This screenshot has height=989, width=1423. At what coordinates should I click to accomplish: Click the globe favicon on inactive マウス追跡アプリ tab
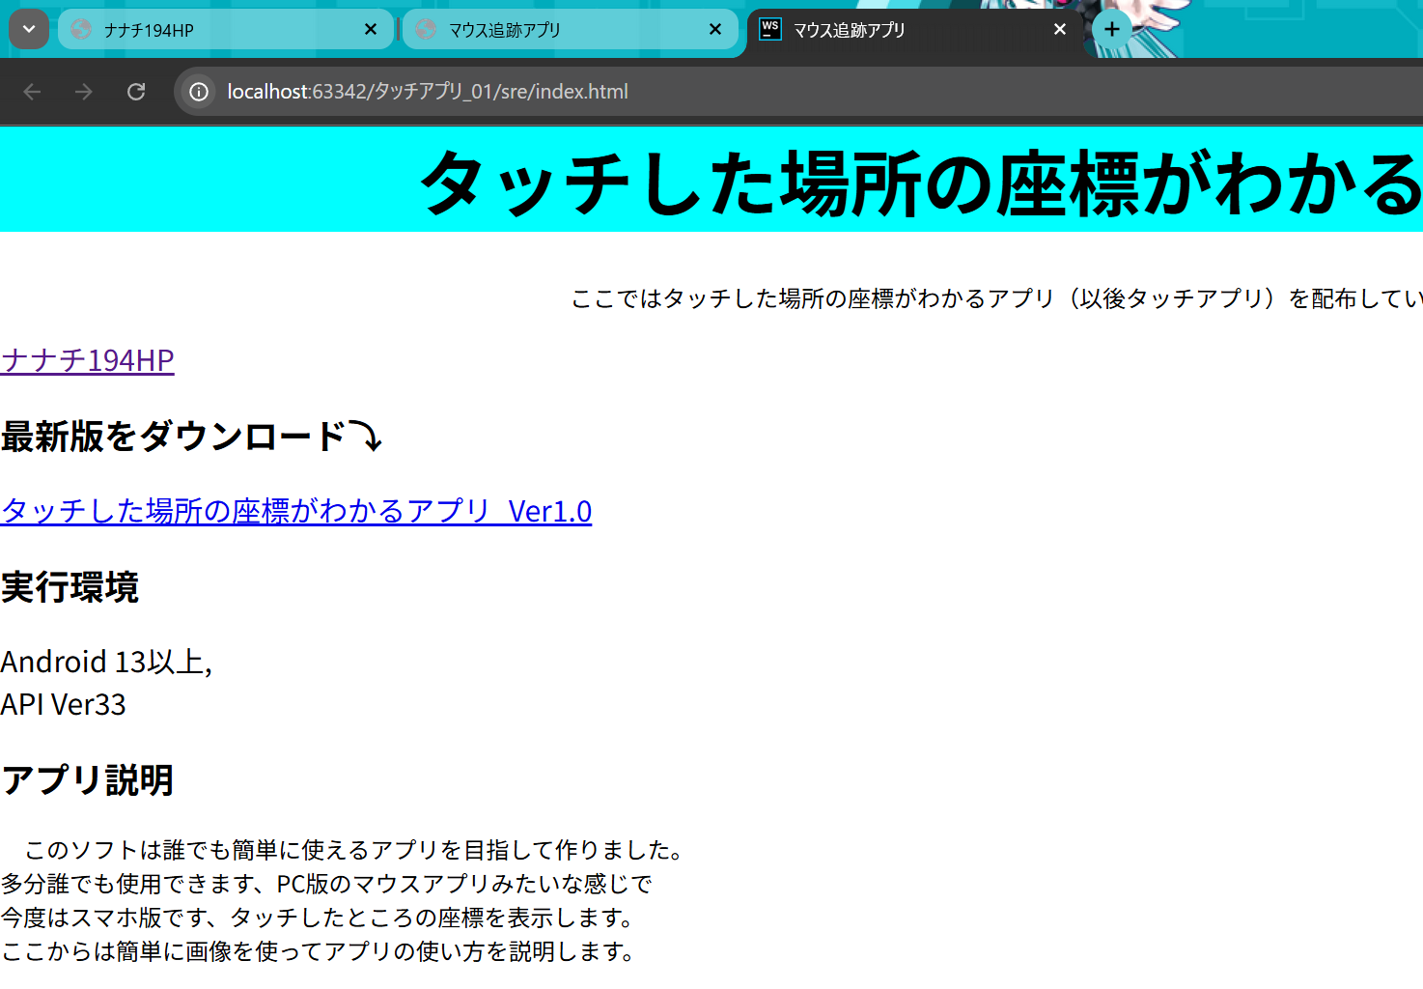[x=426, y=30]
